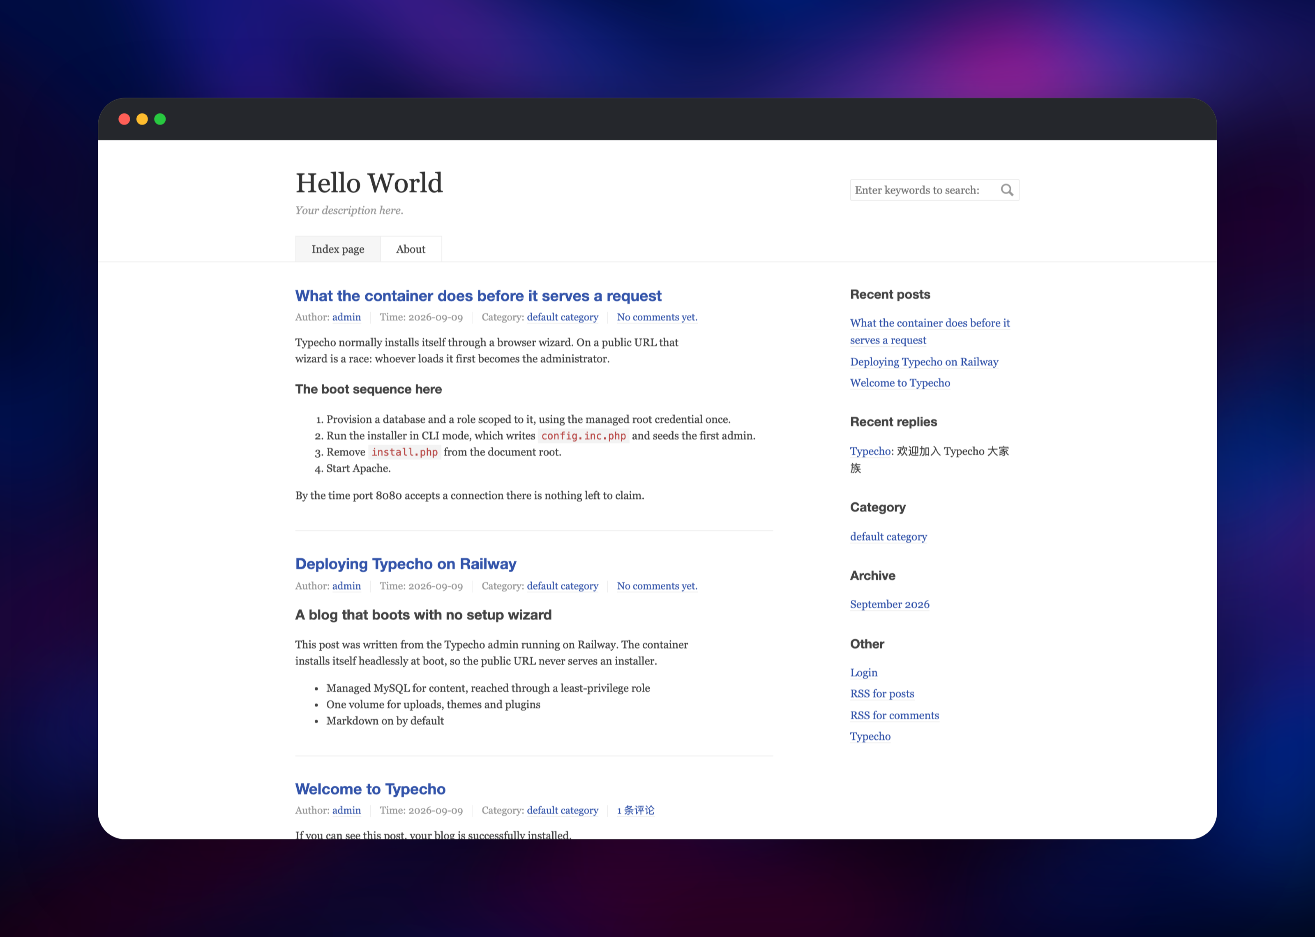Open sidebar recent post 'Welcome to Typecho'
The width and height of the screenshot is (1315, 937).
[x=900, y=382]
